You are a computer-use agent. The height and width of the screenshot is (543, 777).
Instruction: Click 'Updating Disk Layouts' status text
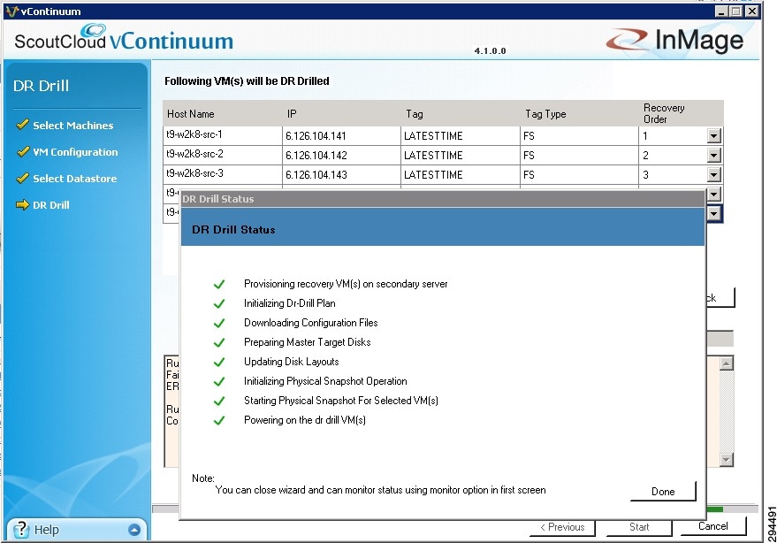(x=292, y=362)
